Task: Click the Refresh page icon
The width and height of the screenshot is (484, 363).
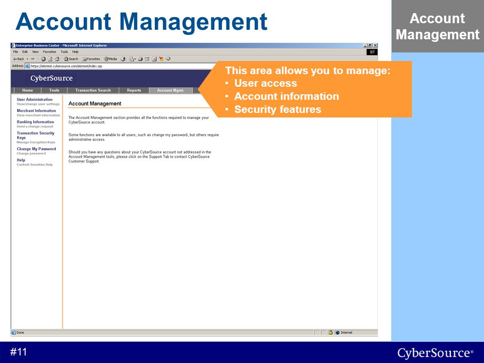Action: [50, 59]
